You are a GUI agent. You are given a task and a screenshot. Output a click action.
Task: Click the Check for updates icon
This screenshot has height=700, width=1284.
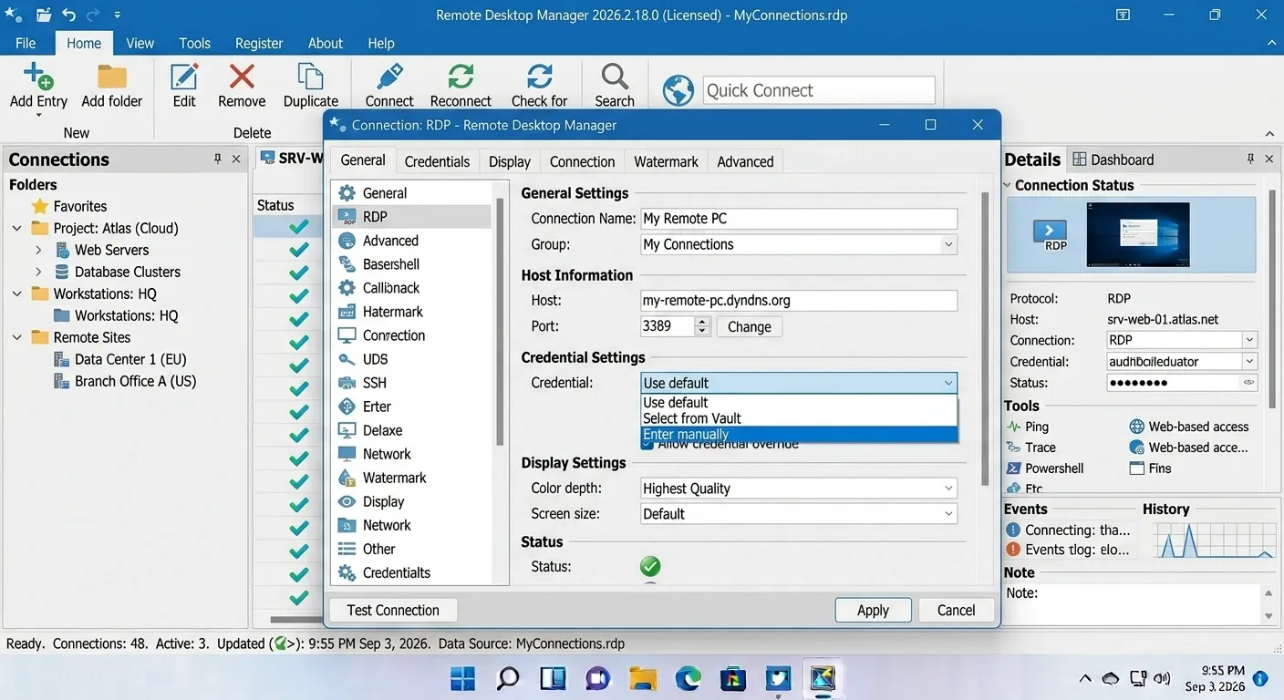pos(540,77)
